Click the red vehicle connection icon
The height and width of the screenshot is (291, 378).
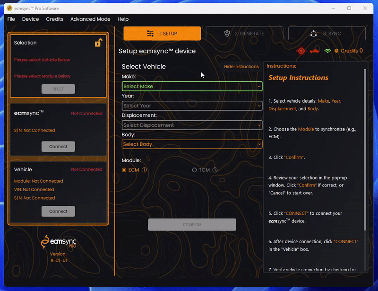pyautogui.click(x=315, y=51)
